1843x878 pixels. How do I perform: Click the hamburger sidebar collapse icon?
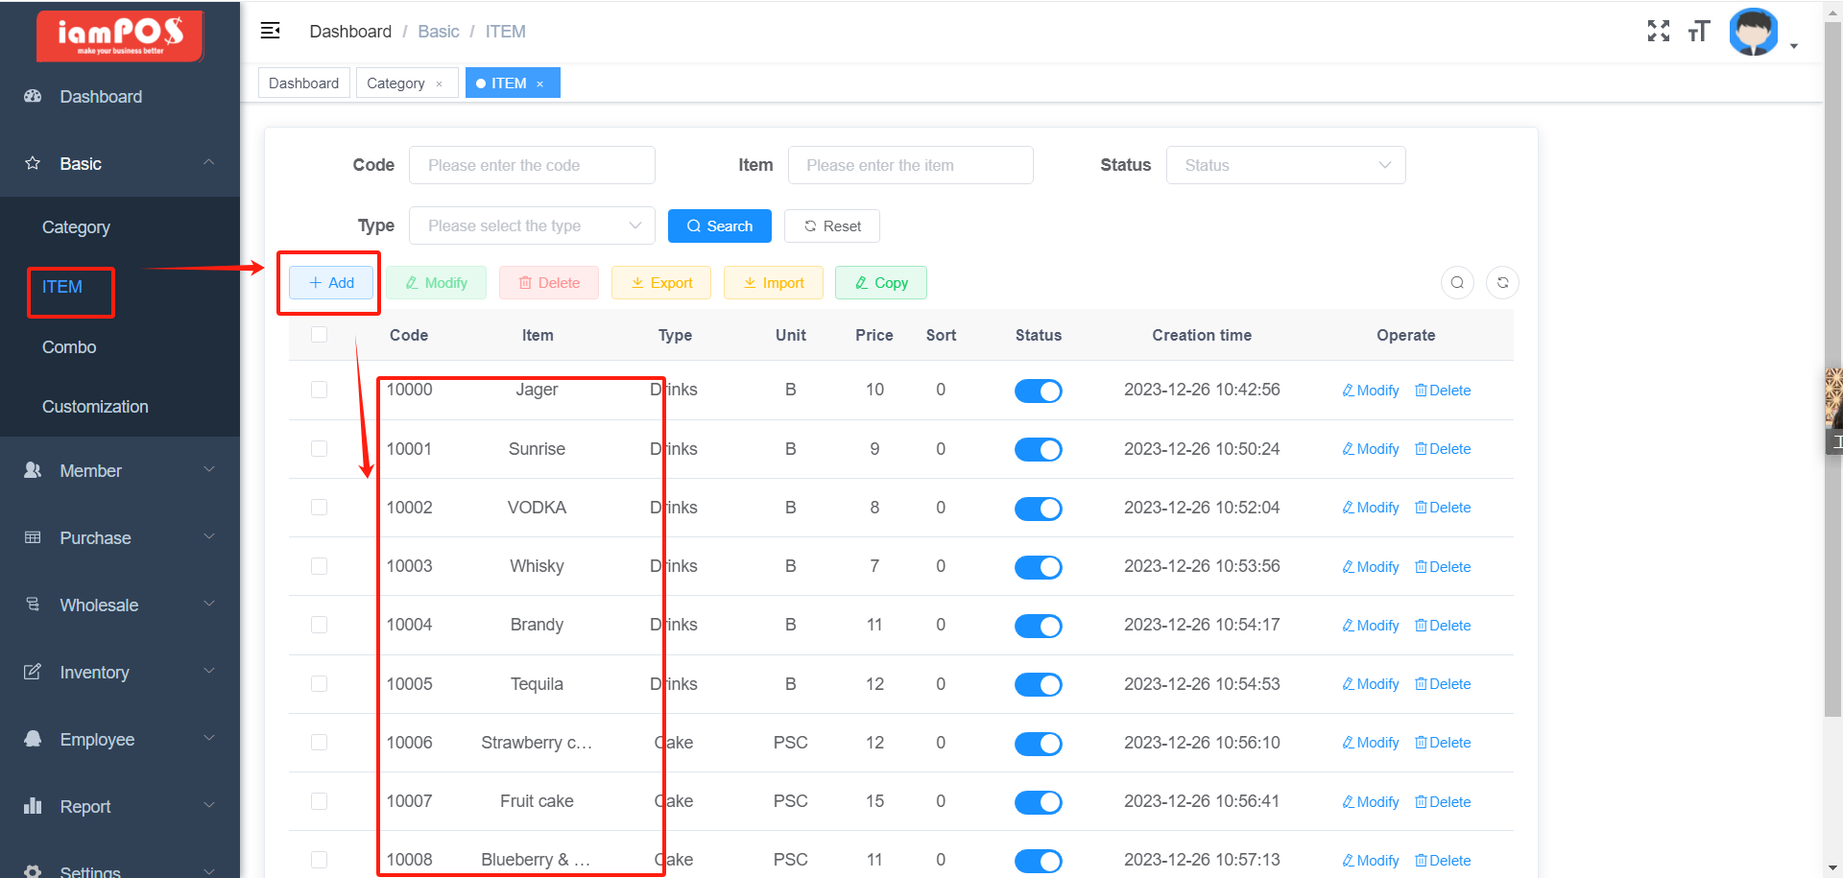click(271, 31)
